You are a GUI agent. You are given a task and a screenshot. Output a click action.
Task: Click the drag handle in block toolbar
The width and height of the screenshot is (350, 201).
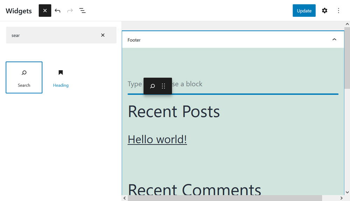pyautogui.click(x=163, y=86)
